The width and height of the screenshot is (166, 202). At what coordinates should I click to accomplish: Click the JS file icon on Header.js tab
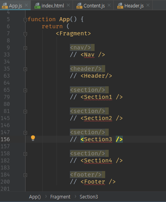click(x=120, y=6)
